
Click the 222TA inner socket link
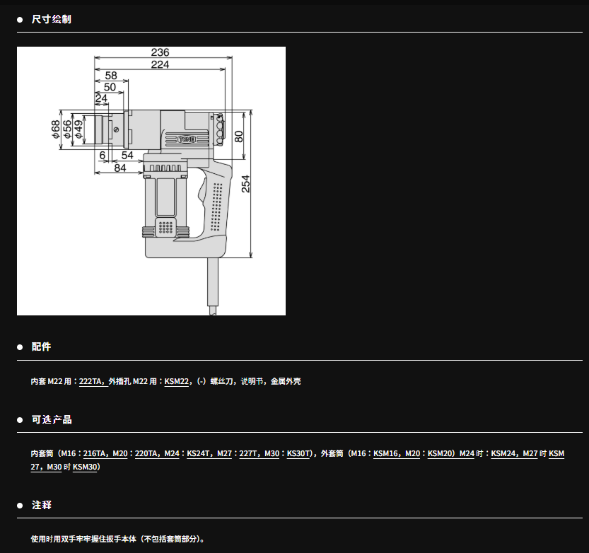pyautogui.click(x=92, y=381)
